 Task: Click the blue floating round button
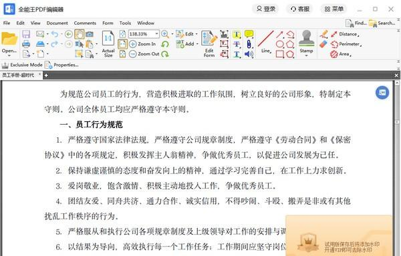pos(382,92)
